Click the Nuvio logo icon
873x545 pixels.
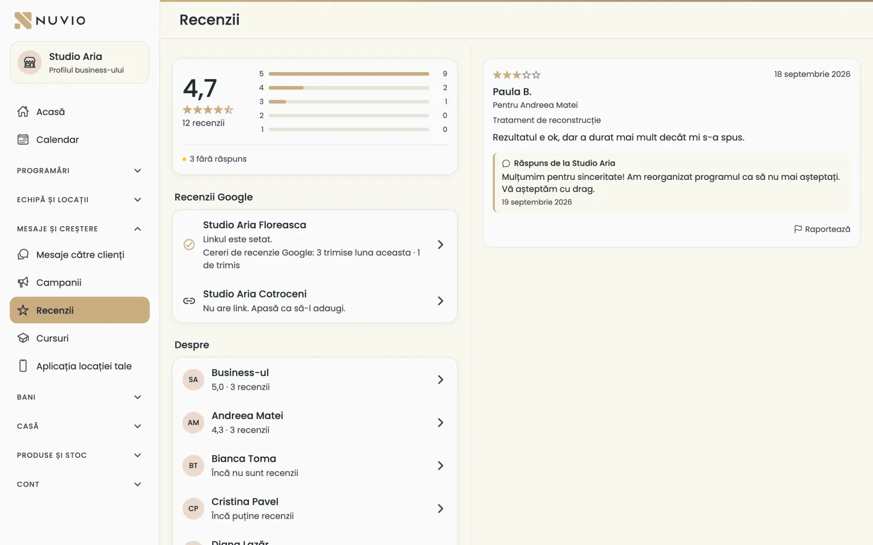(x=22, y=20)
